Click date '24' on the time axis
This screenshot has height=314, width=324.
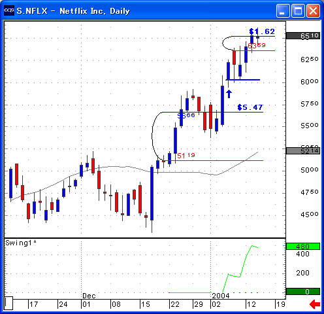pos(63,304)
